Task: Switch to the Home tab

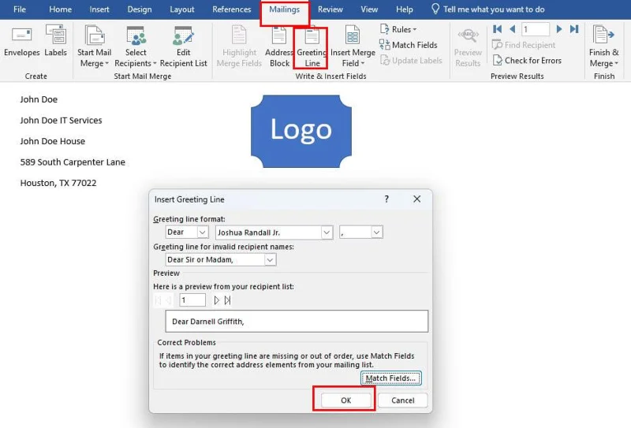Action: point(61,9)
